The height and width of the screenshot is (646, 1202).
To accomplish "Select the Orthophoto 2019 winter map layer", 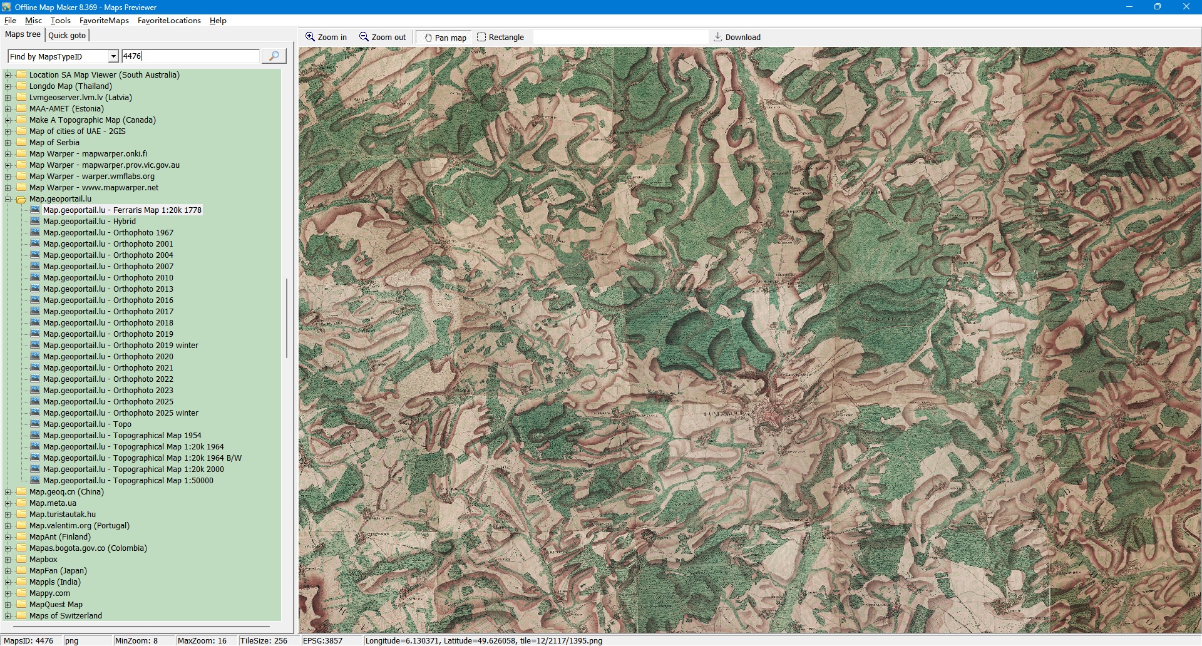I will pyautogui.click(x=120, y=346).
